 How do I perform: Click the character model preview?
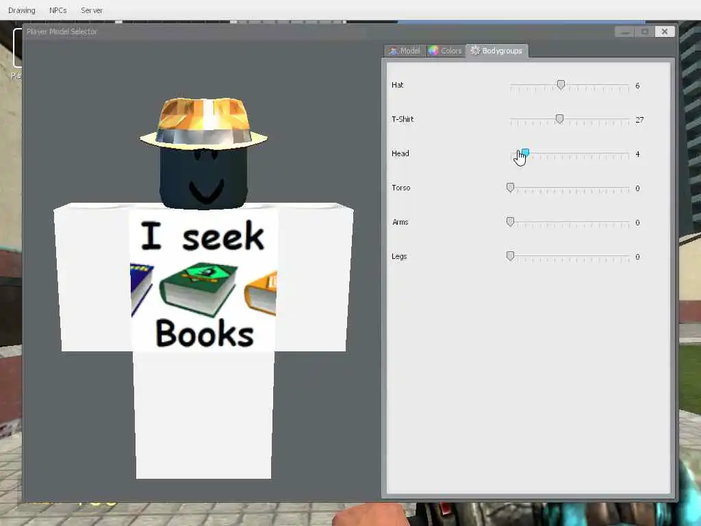pos(203,288)
